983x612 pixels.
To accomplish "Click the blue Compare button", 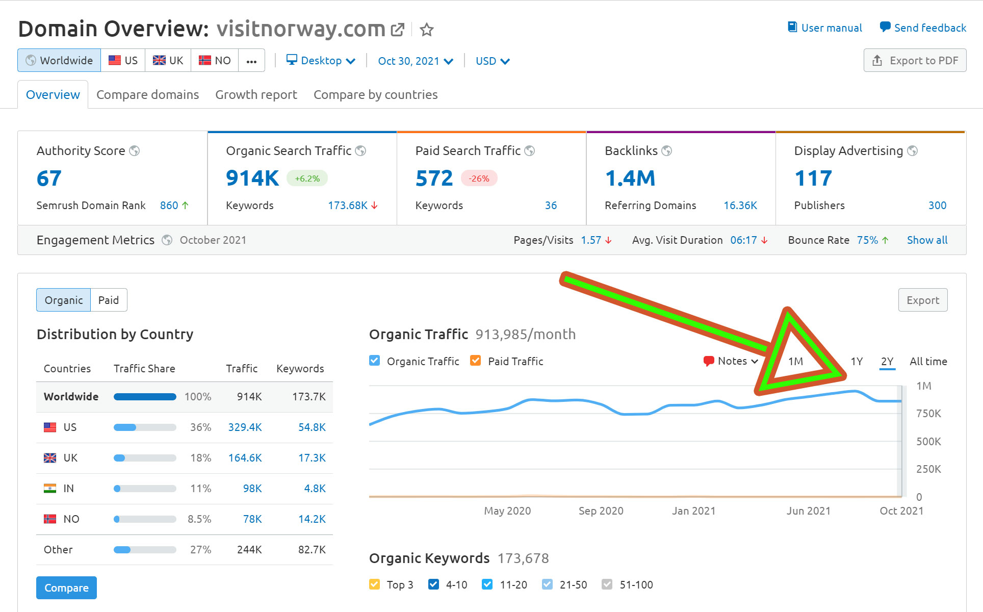I will click(x=66, y=588).
